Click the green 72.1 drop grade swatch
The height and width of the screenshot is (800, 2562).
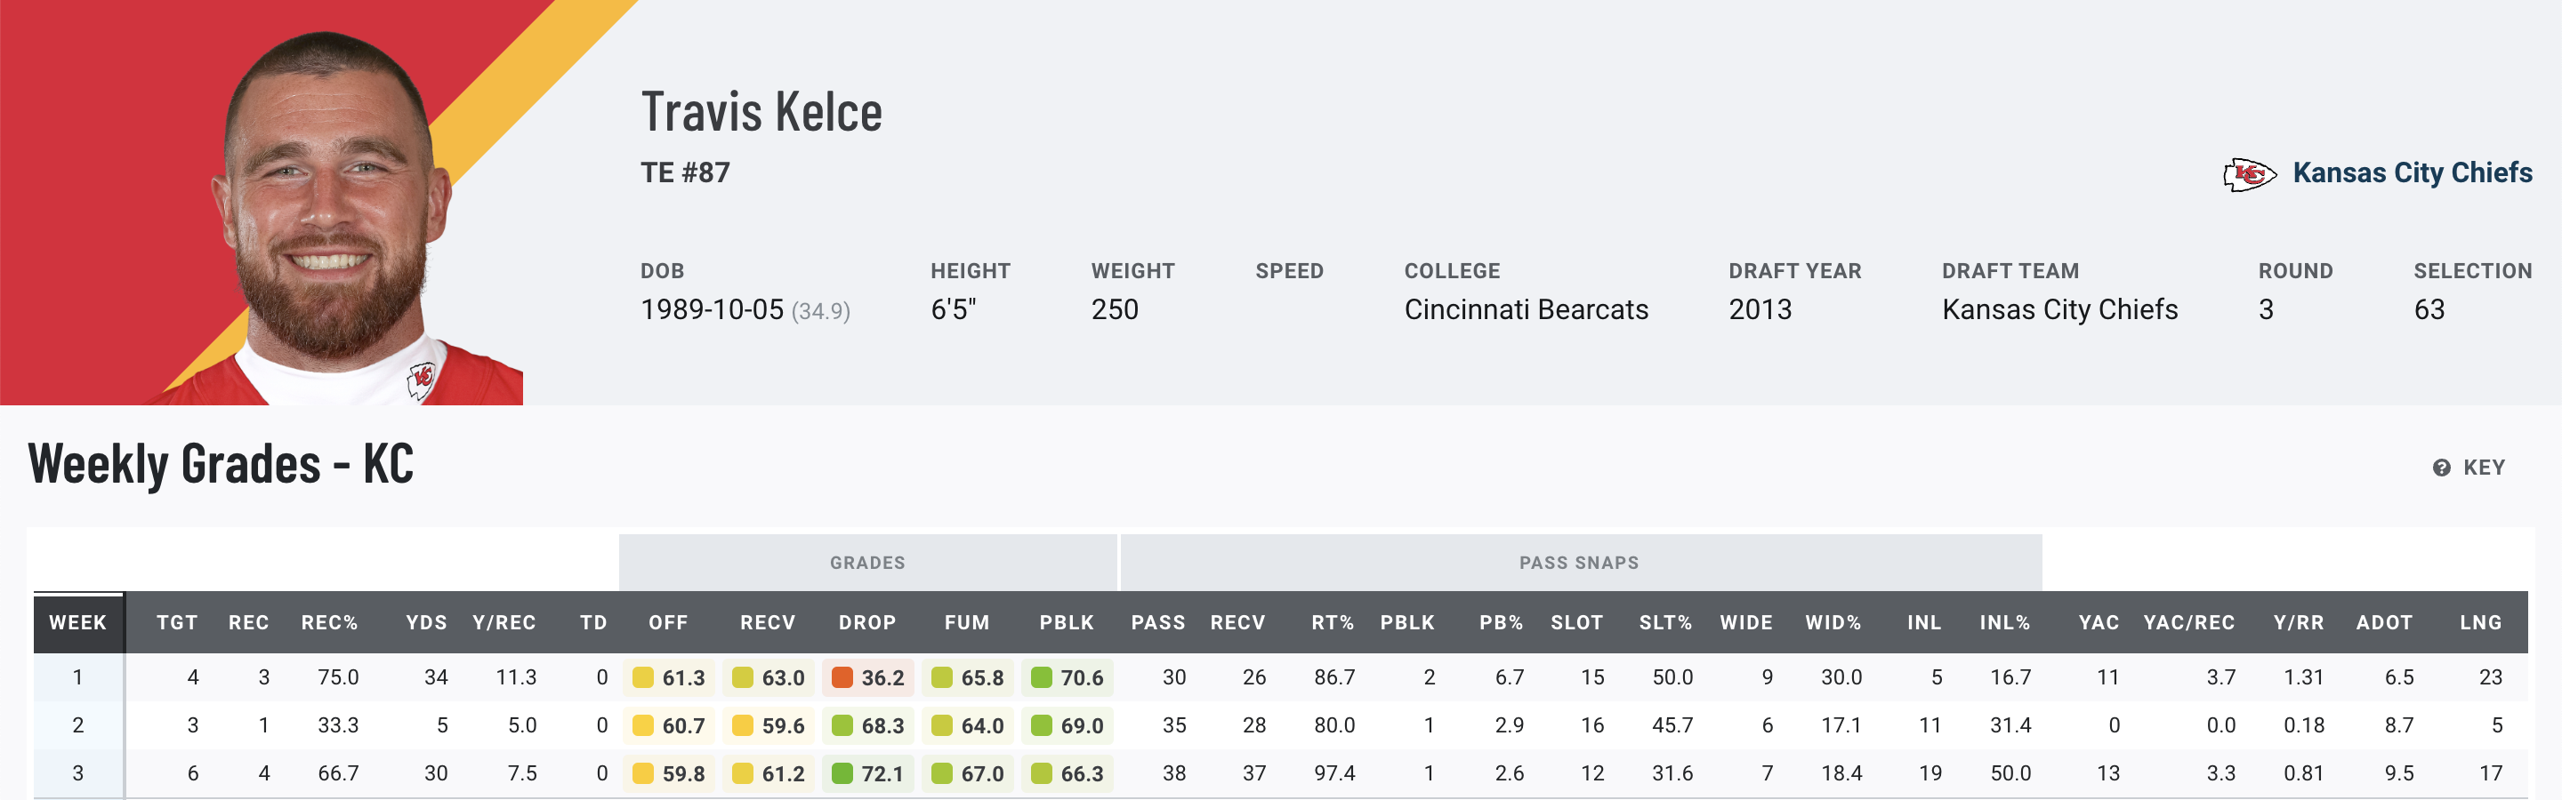click(x=842, y=773)
